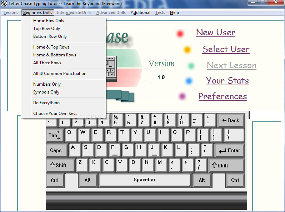The image size is (285, 212).
Task: Click the right Shift key
Action: 226,165
